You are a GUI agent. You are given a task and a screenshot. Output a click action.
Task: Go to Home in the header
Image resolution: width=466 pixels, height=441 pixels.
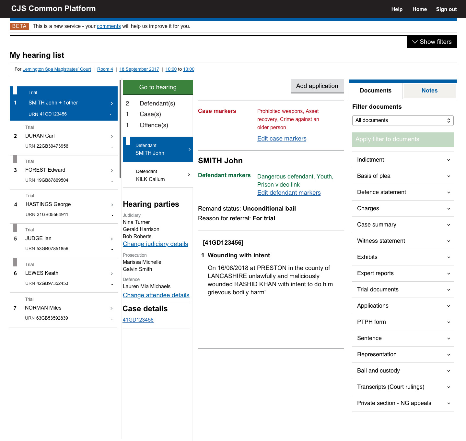pos(419,9)
